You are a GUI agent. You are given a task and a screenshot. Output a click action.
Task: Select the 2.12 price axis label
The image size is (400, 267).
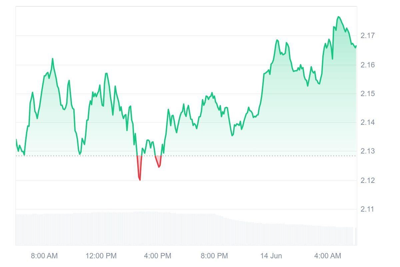point(368,181)
